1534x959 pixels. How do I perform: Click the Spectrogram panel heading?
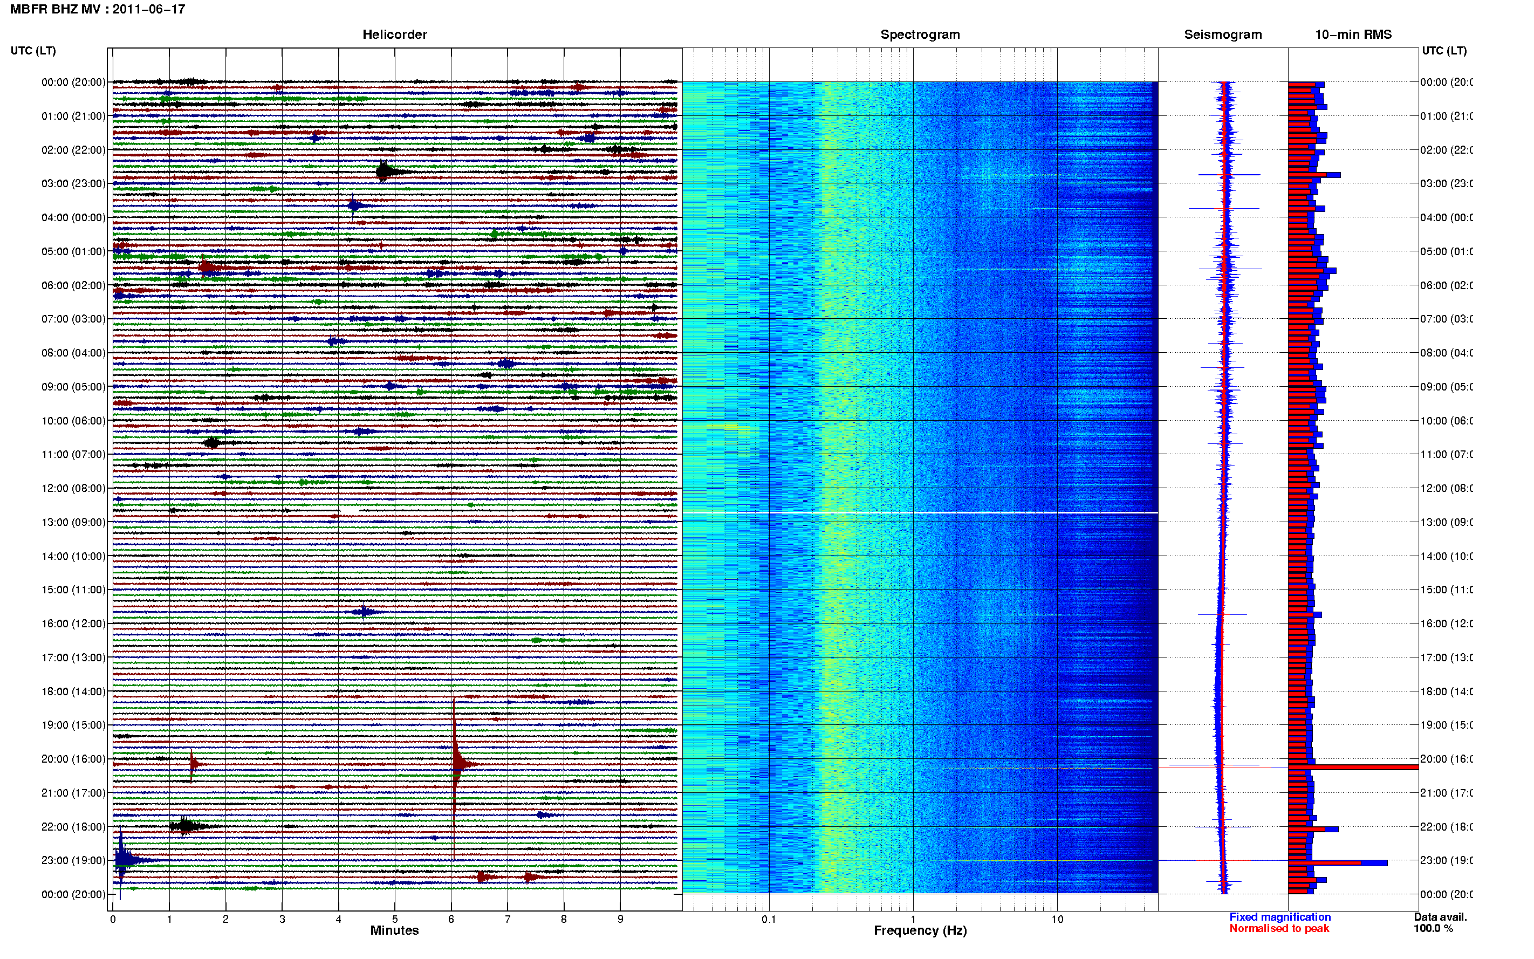click(920, 35)
